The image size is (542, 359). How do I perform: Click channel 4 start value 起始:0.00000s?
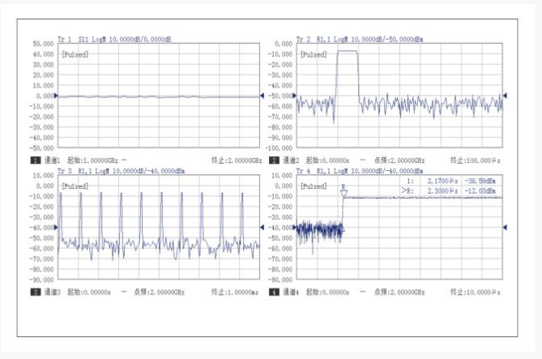coord(327,293)
